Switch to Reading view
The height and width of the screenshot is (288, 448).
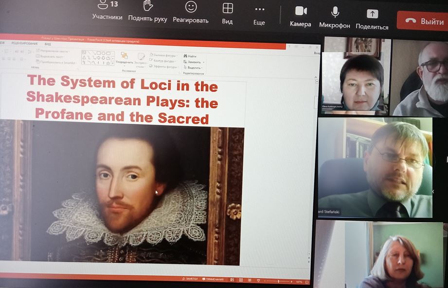(x=250, y=280)
